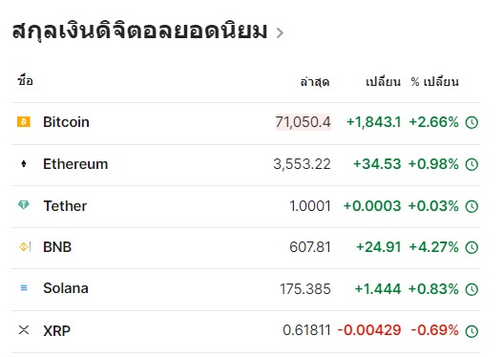
Task: Click the Tether coin icon
Action: click(x=24, y=205)
